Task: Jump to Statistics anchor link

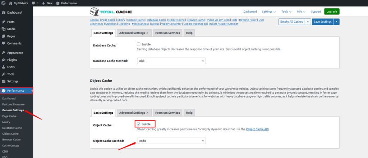Action: click(x=111, y=24)
